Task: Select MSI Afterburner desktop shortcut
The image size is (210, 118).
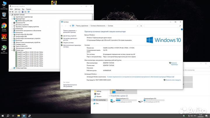Action: (x=4, y=49)
